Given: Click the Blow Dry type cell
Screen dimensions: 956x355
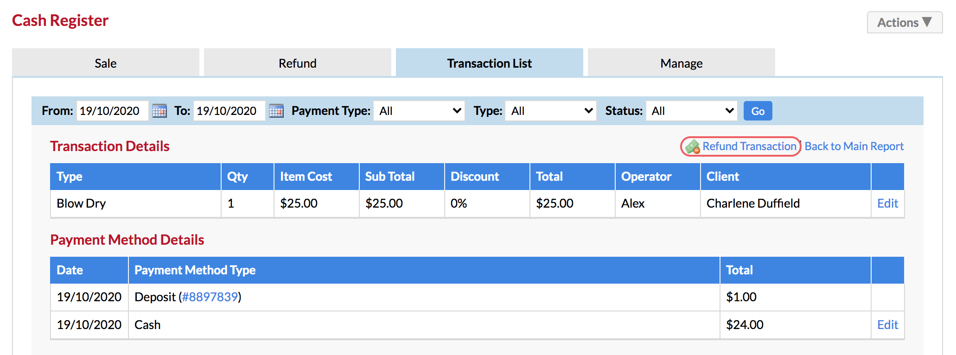Looking at the screenshot, I should pos(135,203).
